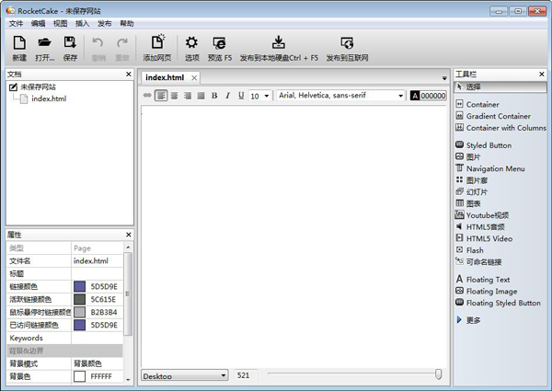552x391 pixels.
Task: Open text color 000000 picker
Action: [428, 96]
